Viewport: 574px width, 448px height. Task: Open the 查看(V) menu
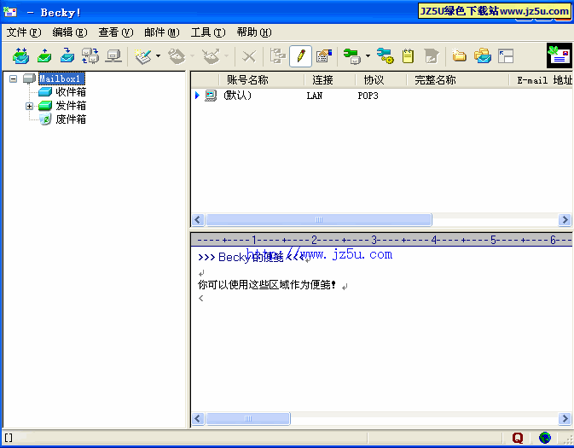tap(116, 32)
